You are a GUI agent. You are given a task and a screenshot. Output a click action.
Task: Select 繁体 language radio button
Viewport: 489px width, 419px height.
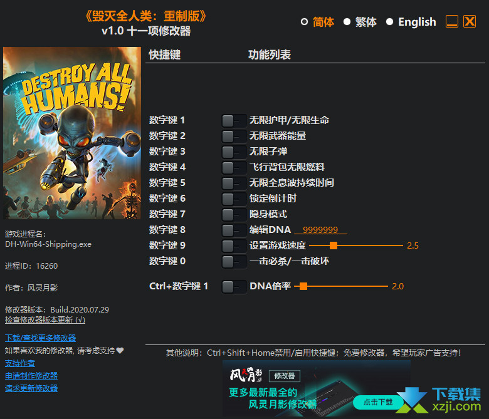pos(347,22)
